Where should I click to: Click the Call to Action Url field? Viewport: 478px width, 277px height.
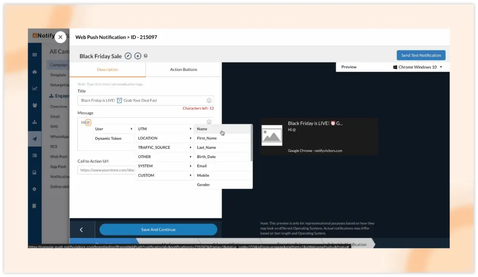107,170
